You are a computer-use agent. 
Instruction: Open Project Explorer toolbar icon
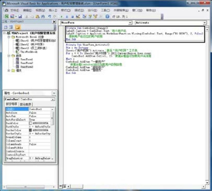[84, 17]
